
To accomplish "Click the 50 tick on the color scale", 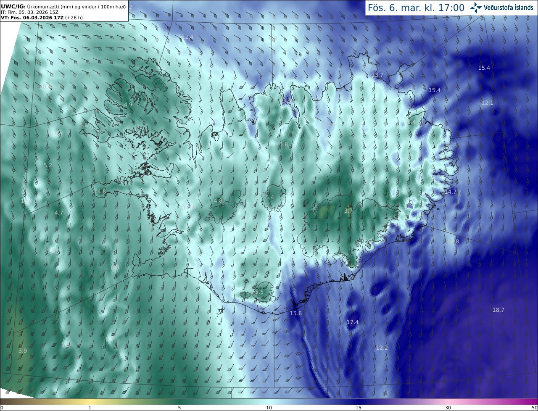I will 534,408.
